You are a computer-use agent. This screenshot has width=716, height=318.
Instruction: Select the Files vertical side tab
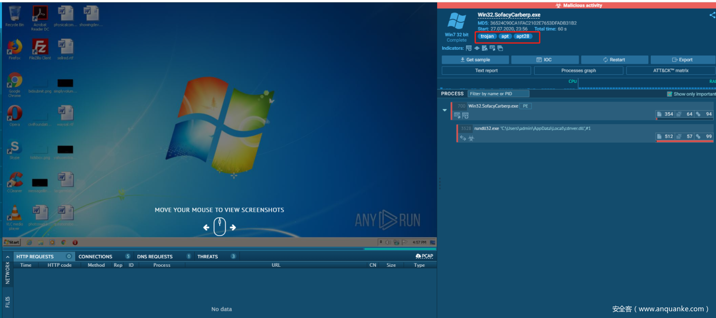click(7, 302)
